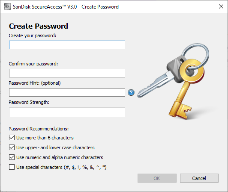Click the 'Password Recommendations:' label
228x192 pixels.
pyautogui.click(x=39, y=129)
